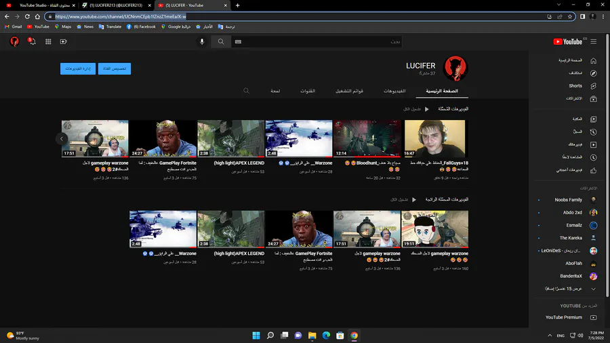Click the customize channel blue button

point(115,68)
